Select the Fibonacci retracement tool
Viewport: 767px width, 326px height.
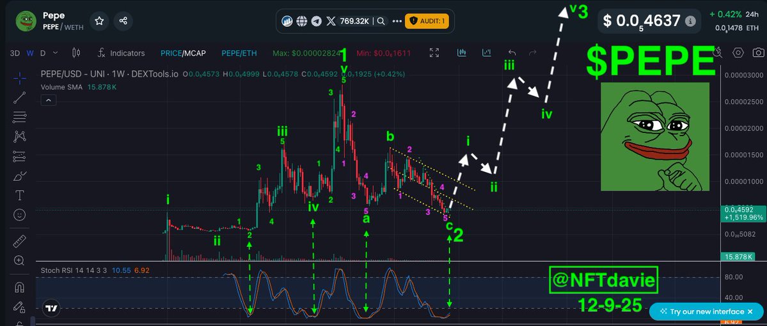(x=20, y=117)
